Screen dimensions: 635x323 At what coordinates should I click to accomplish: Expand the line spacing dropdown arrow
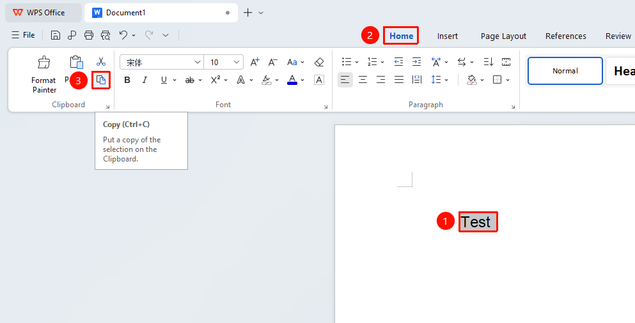pyautogui.click(x=446, y=80)
